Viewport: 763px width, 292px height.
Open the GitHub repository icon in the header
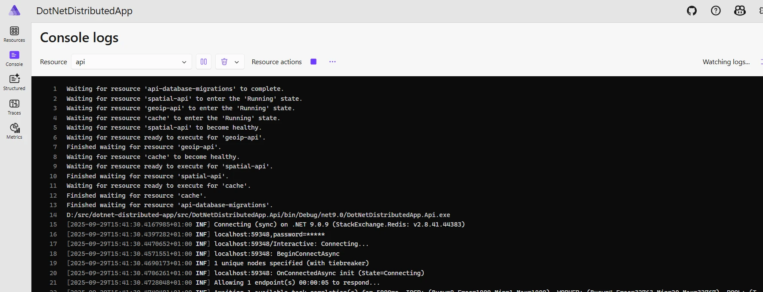(x=692, y=11)
